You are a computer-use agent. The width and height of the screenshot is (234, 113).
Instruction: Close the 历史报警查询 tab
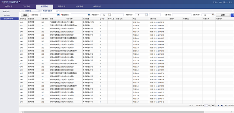(57, 11)
